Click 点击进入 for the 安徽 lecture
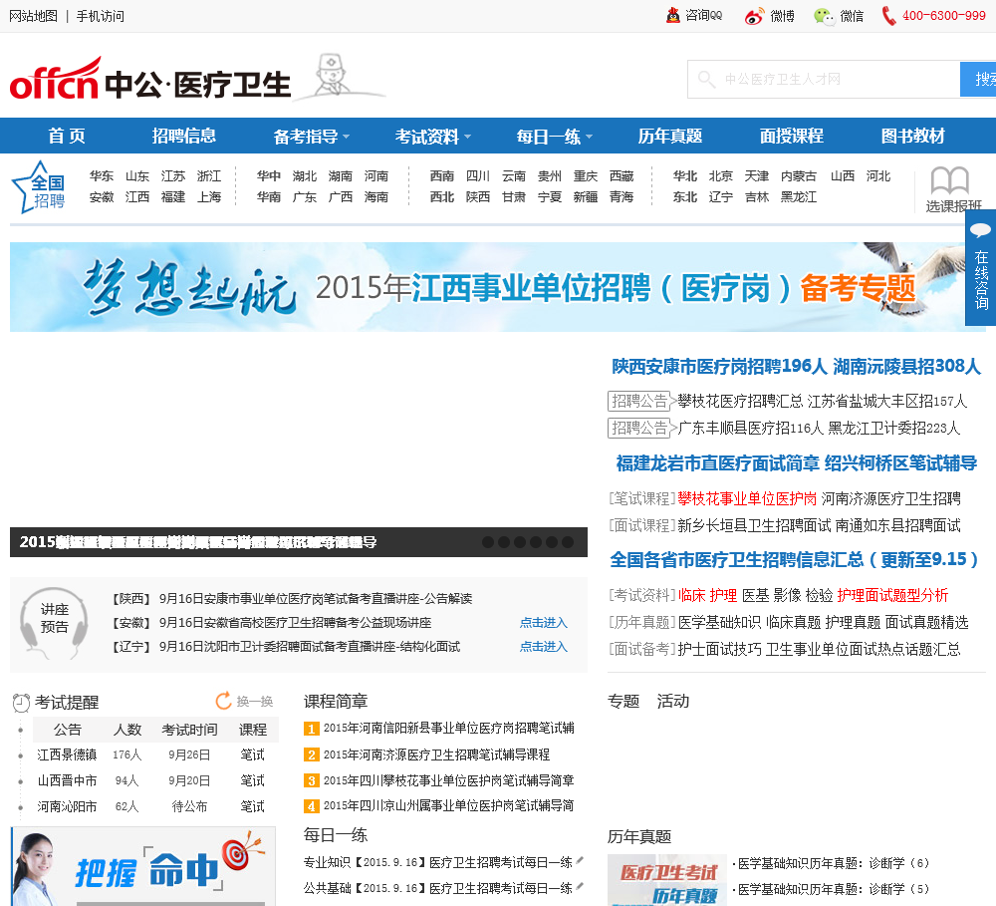Image resolution: width=996 pixels, height=906 pixels. coord(543,623)
